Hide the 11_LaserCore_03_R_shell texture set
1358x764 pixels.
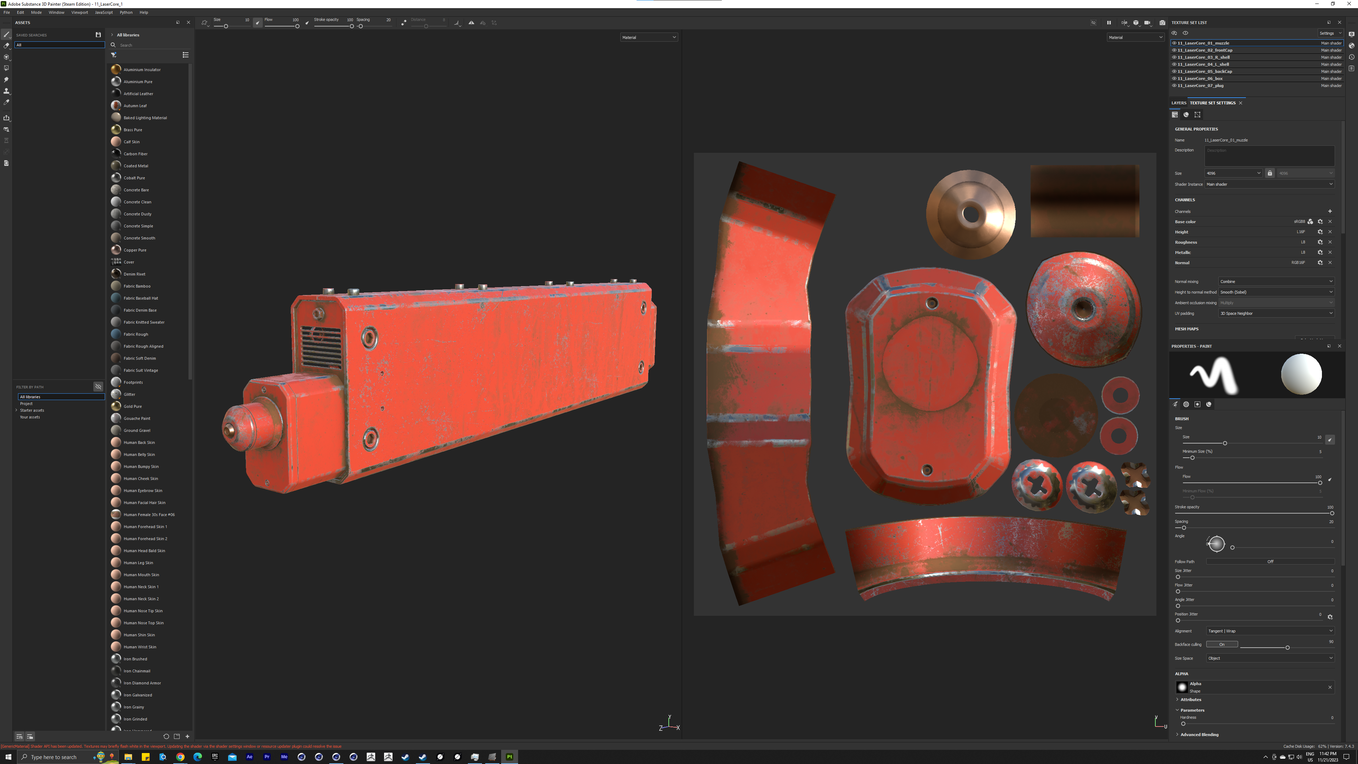point(1174,57)
